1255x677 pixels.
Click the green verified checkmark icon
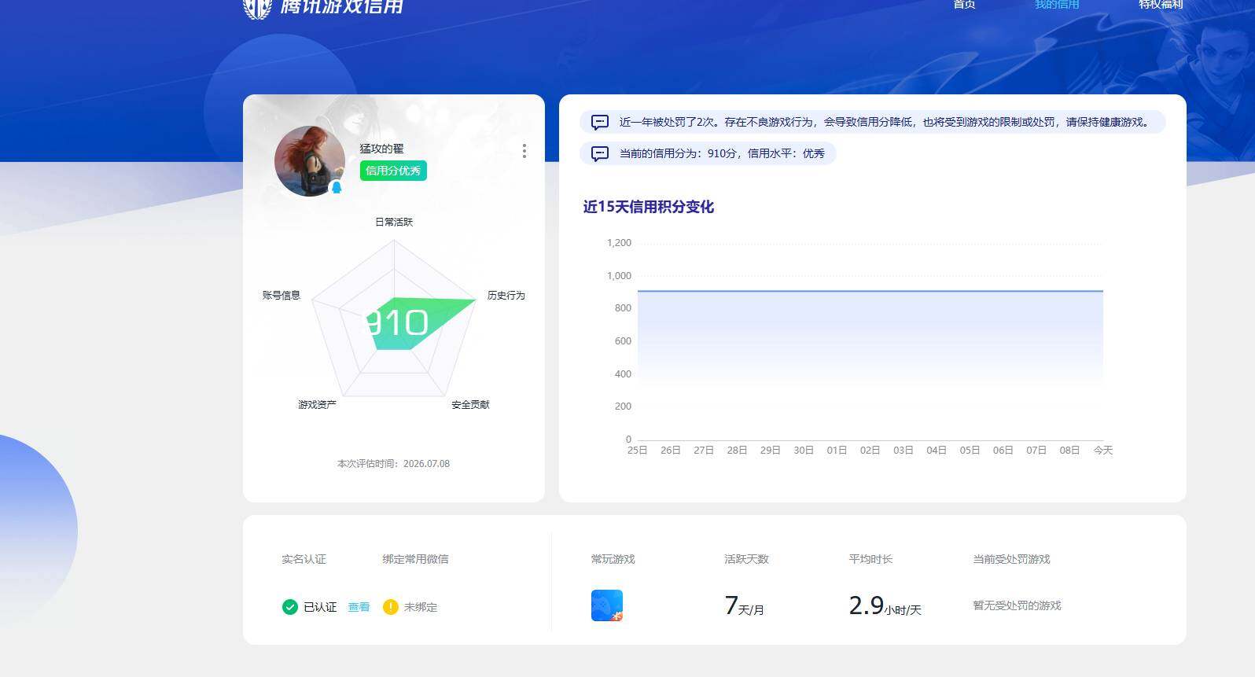pos(290,607)
